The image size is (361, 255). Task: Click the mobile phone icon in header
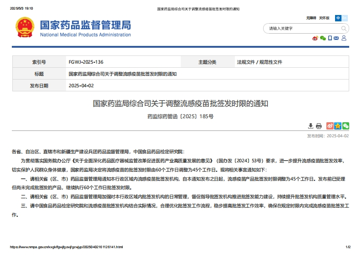[330, 38]
